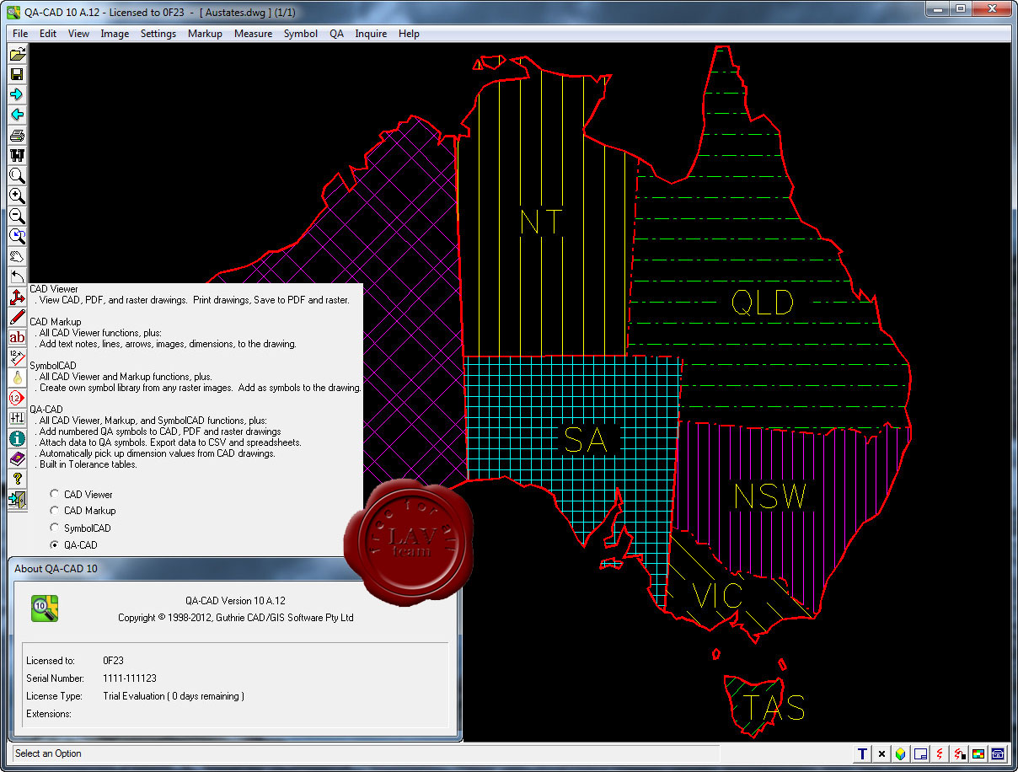The width and height of the screenshot is (1018, 772).
Task: Open the Image menu
Action: (x=115, y=34)
